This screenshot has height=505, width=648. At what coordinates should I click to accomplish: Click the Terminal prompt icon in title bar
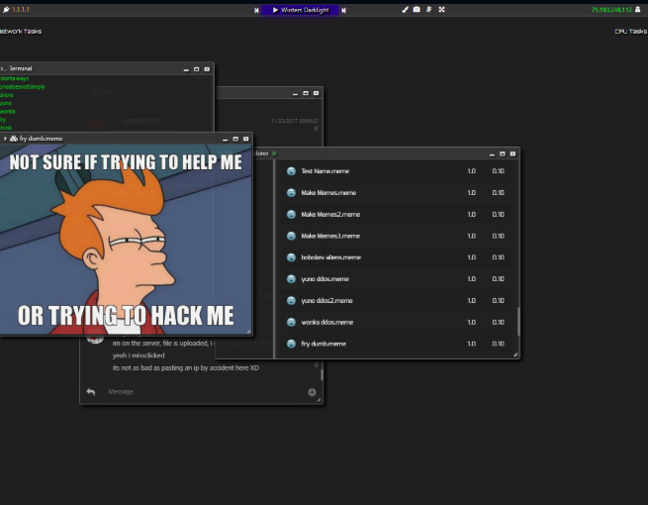pos(3,68)
